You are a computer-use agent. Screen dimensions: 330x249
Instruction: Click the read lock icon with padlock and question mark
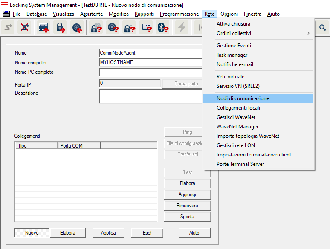(x=96, y=28)
